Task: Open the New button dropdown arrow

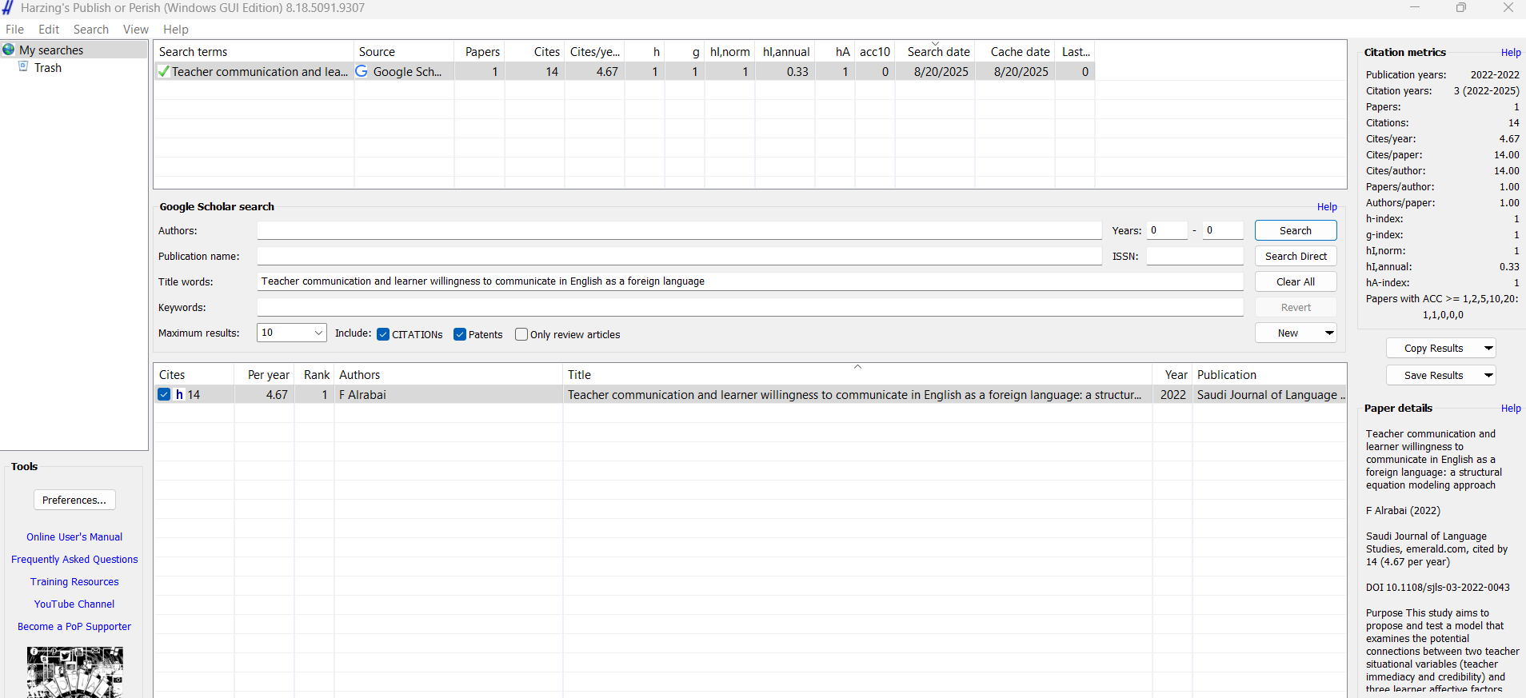Action: (x=1329, y=333)
